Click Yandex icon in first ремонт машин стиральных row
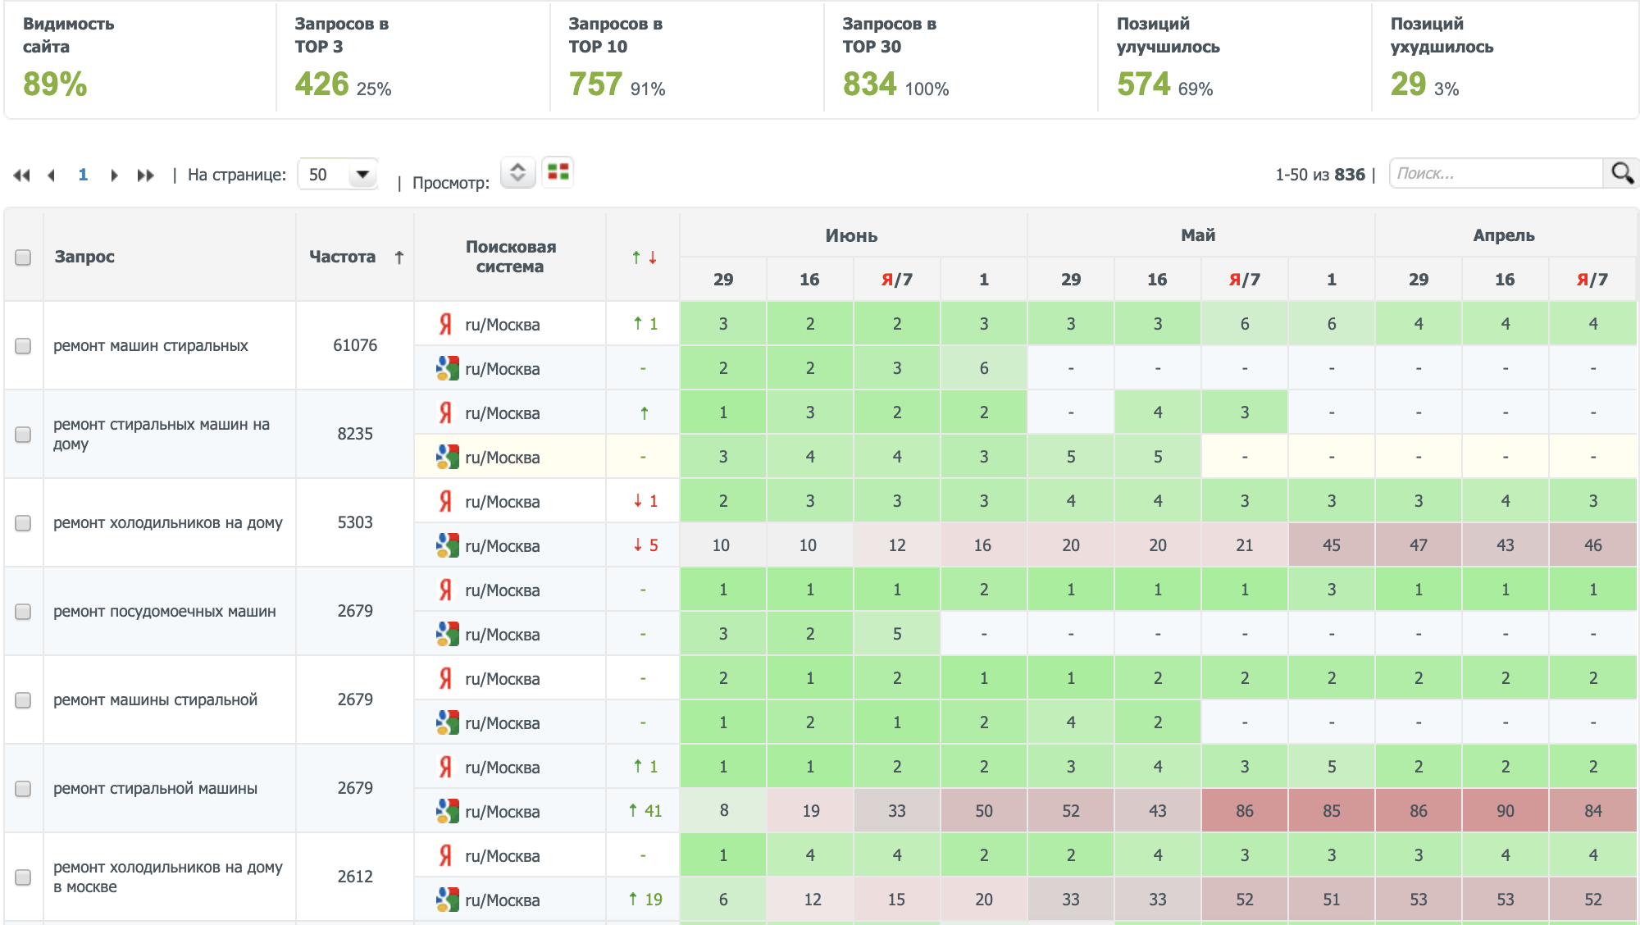The width and height of the screenshot is (1640, 925). [x=445, y=324]
